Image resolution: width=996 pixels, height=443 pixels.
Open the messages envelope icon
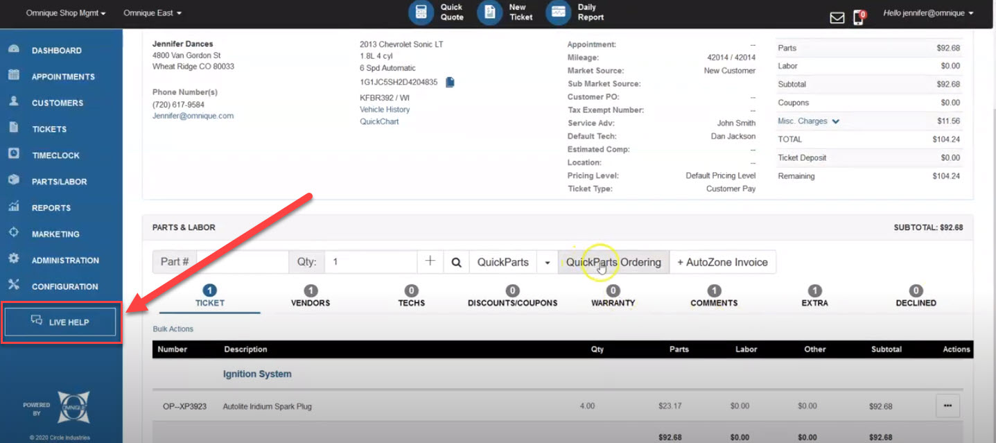coord(837,17)
